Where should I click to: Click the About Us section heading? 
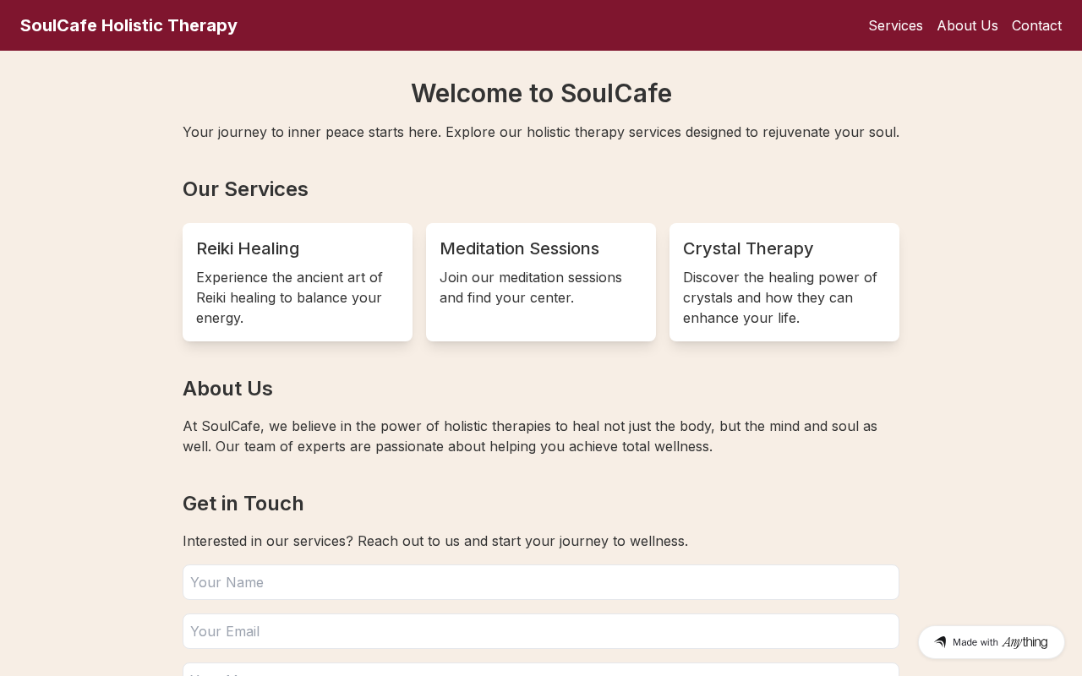(227, 389)
